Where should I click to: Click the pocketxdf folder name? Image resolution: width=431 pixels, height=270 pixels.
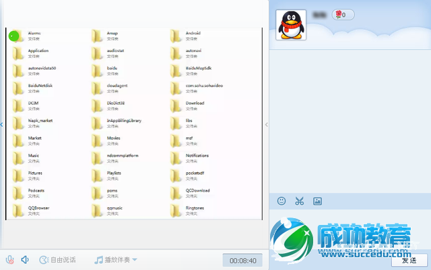point(195,173)
